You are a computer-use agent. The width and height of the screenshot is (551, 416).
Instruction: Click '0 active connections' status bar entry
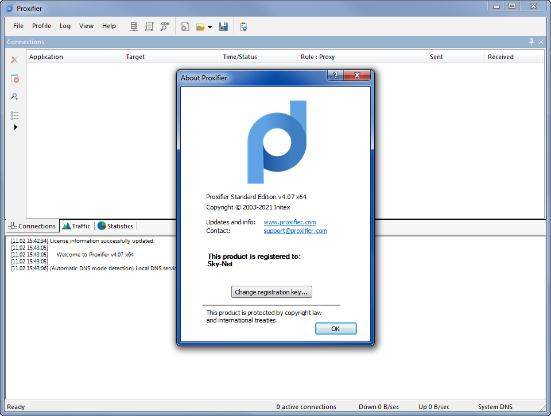(x=306, y=407)
